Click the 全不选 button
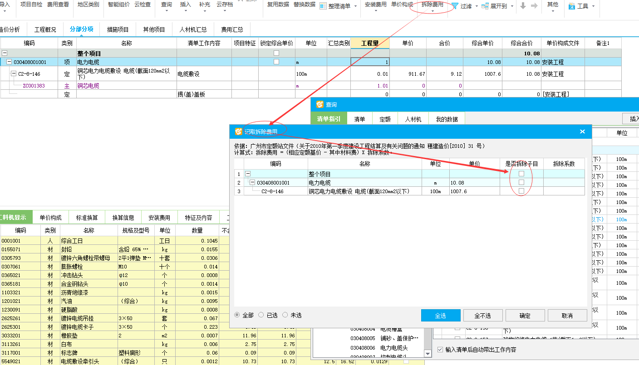The height and width of the screenshot is (365, 639). [483, 316]
